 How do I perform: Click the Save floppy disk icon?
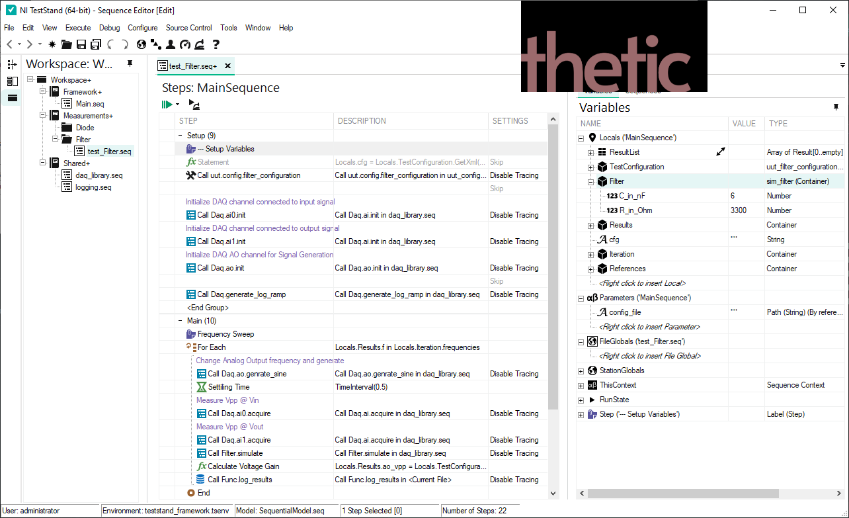[81, 44]
